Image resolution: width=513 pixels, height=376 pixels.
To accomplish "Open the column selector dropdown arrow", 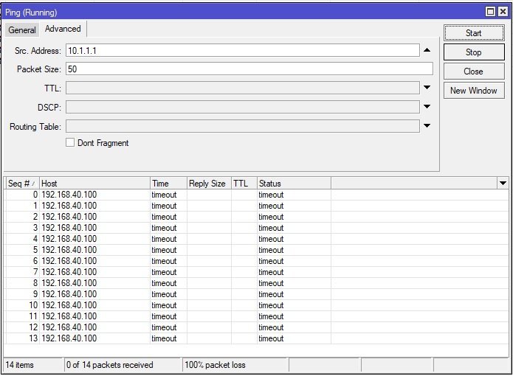I will pyautogui.click(x=503, y=184).
